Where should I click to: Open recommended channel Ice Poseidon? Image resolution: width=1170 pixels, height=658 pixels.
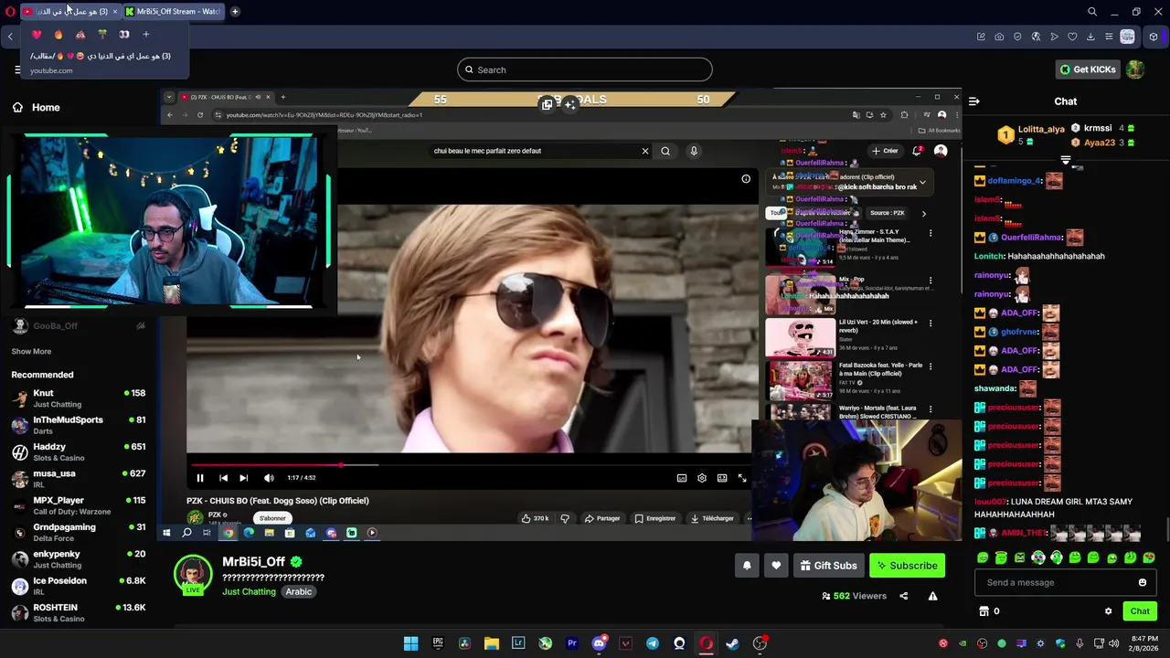(78, 586)
